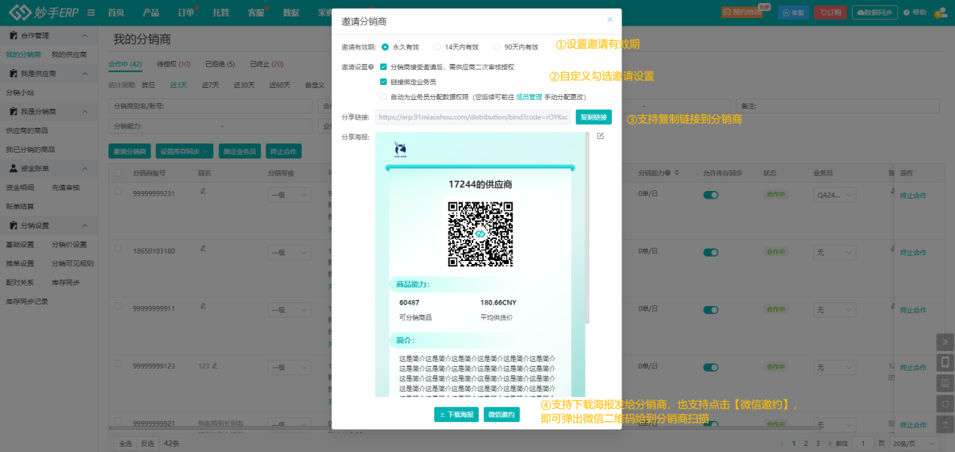
Task: Expand the floating panel double-arrow icon
Action: 945,341
